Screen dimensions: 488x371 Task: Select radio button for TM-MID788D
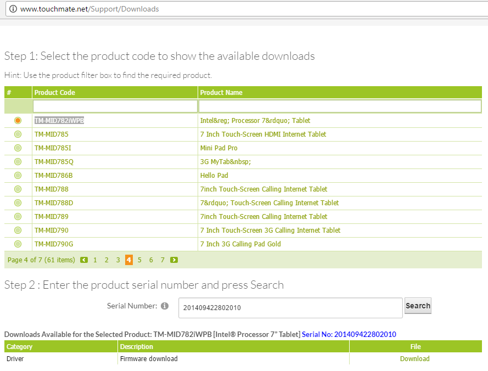pos(18,203)
